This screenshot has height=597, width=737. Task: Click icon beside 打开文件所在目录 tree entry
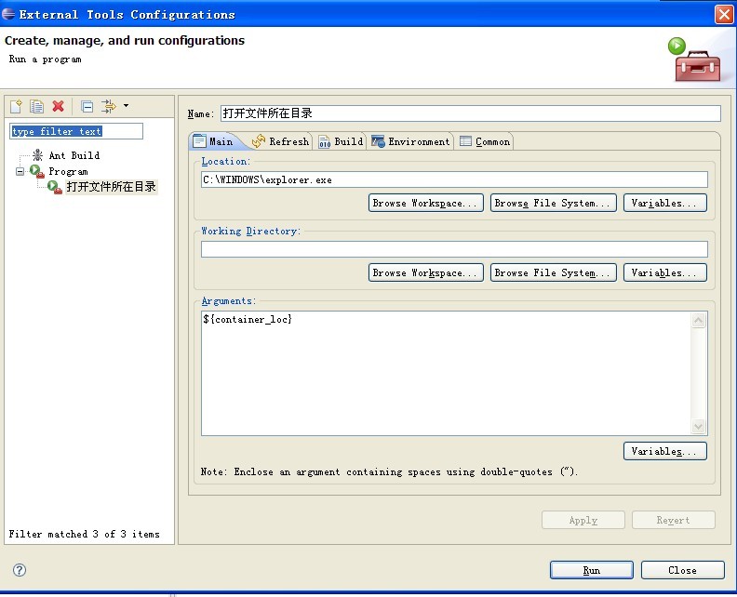[x=55, y=187]
